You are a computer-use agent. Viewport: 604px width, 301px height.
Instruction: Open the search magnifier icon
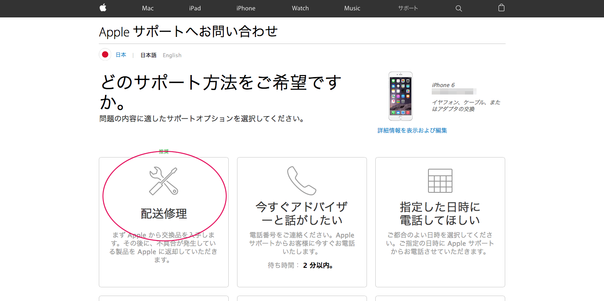click(x=459, y=8)
